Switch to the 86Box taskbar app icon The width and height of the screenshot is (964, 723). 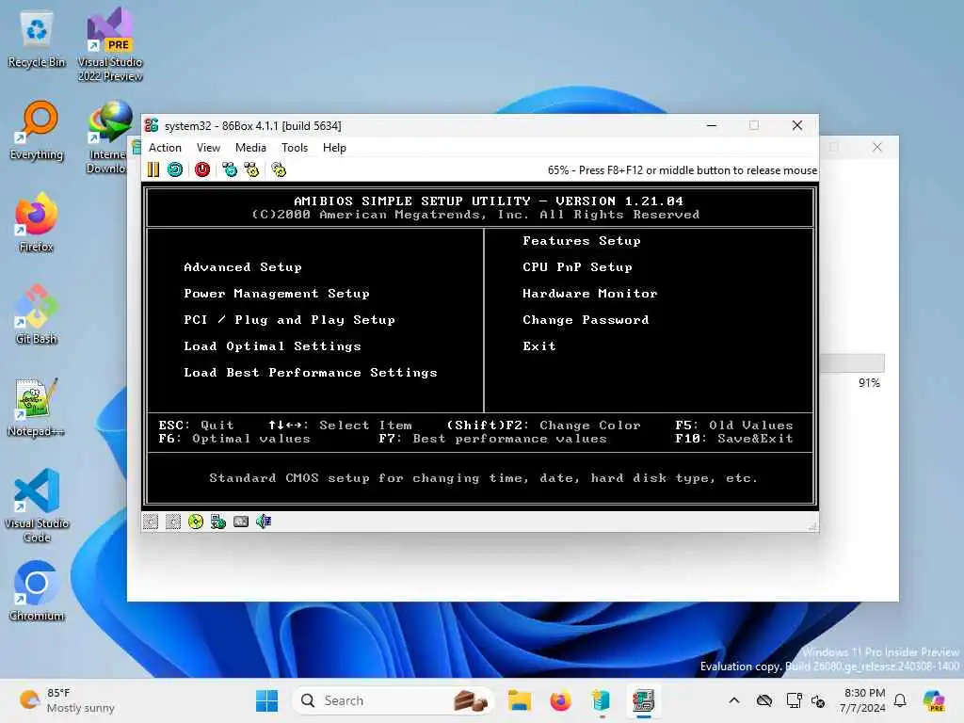[643, 700]
